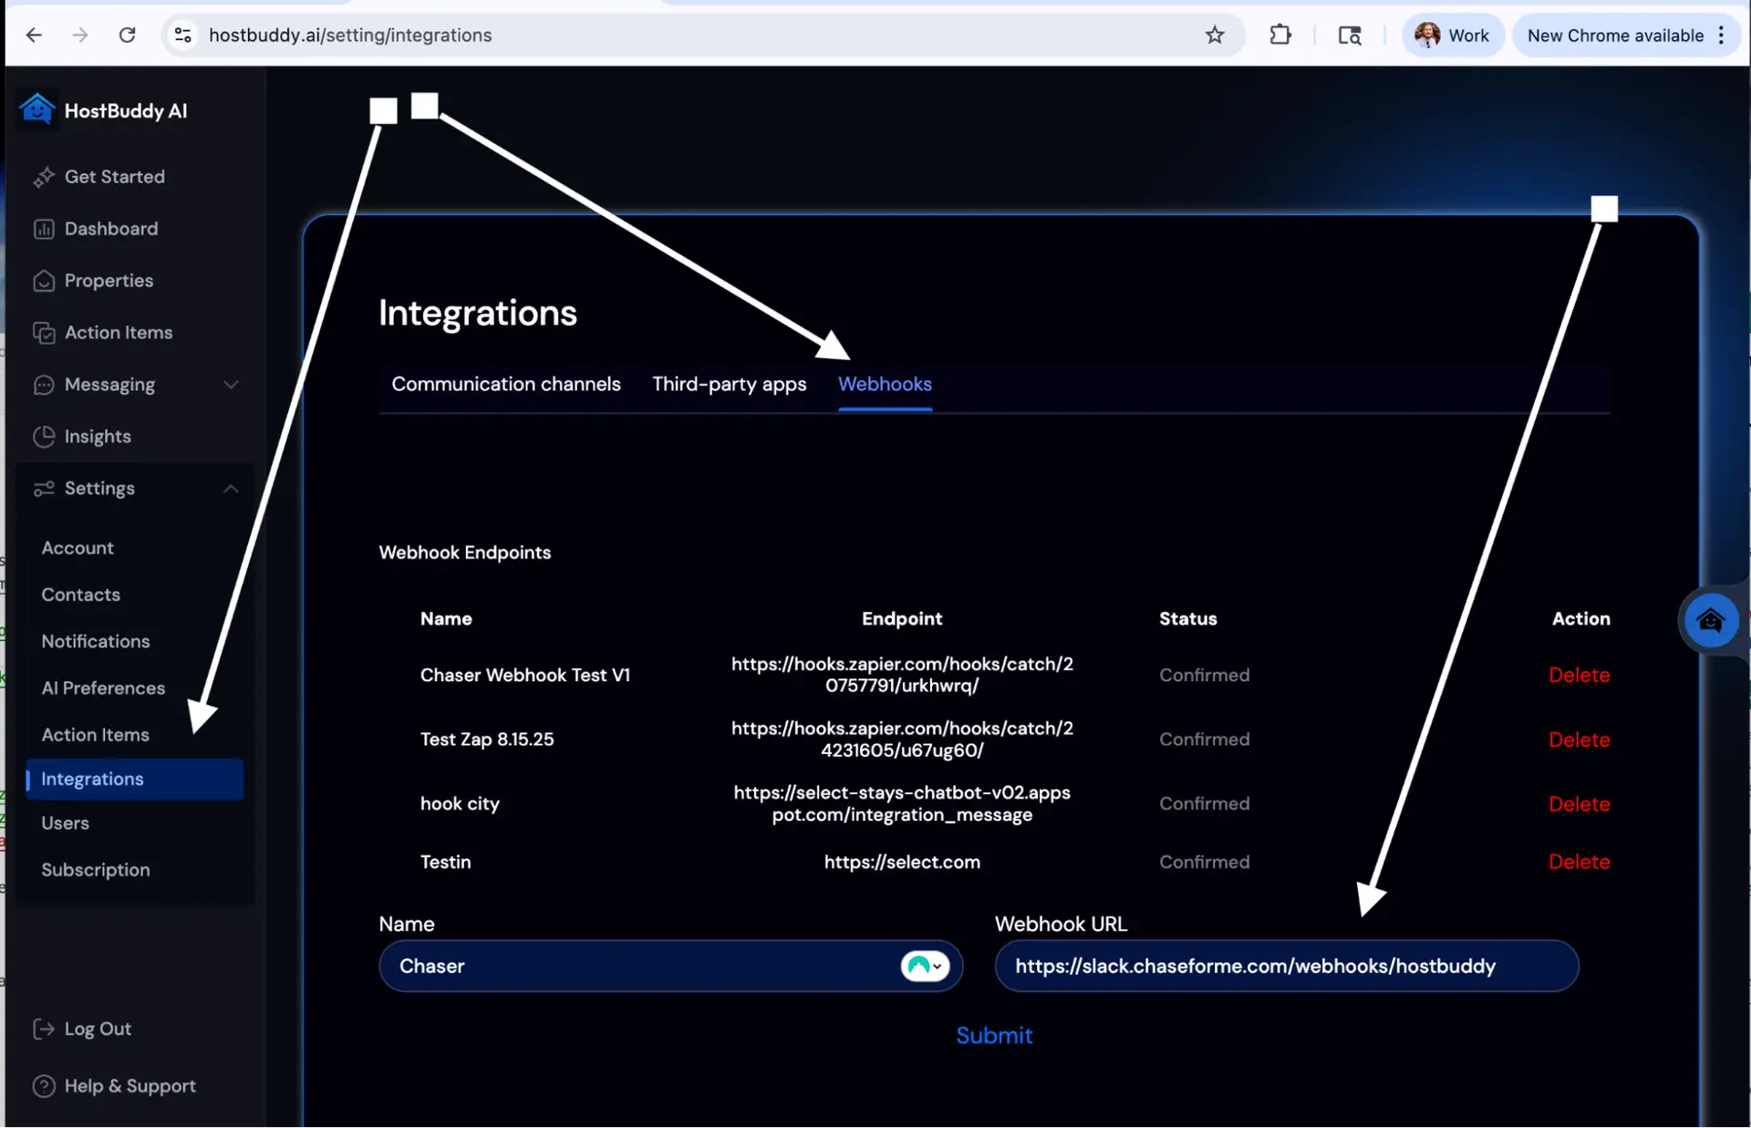Switch to the Third-party apps tab
The width and height of the screenshot is (1751, 1128).
(729, 384)
